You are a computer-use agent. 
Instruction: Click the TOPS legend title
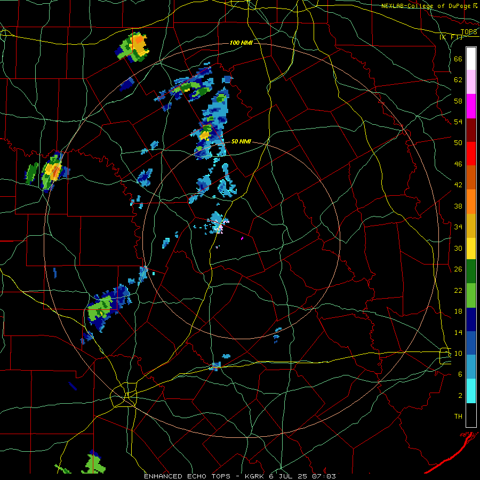[469, 32]
